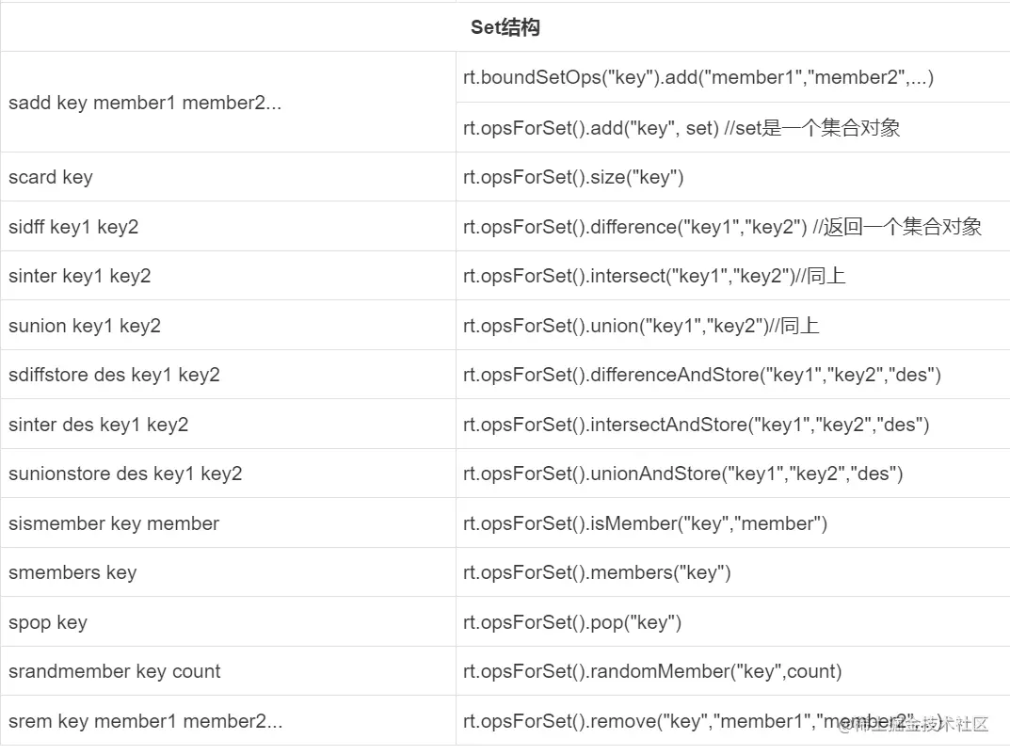
Task: Select the "spop key" command cell
Action: pyautogui.click(x=48, y=622)
